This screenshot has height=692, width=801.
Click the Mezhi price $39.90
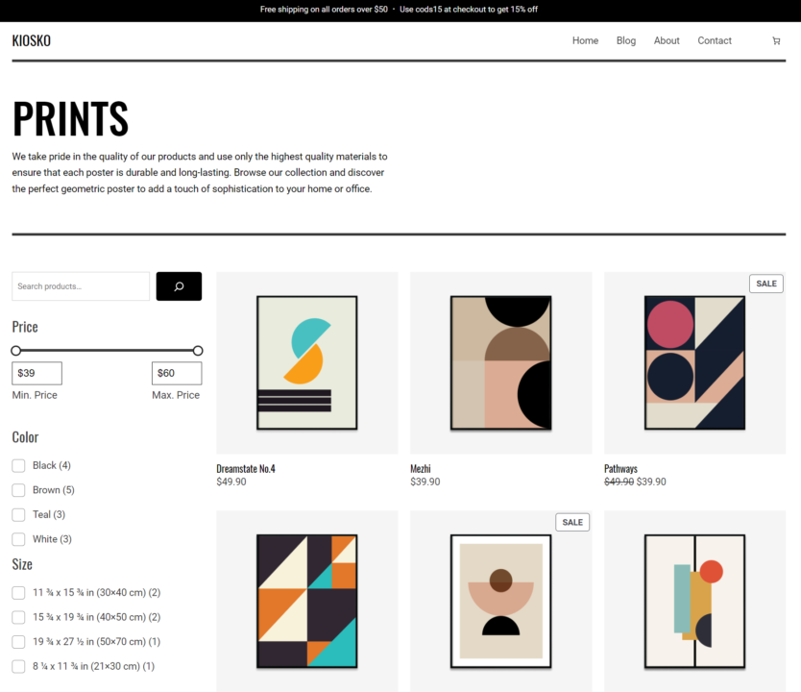pos(425,482)
